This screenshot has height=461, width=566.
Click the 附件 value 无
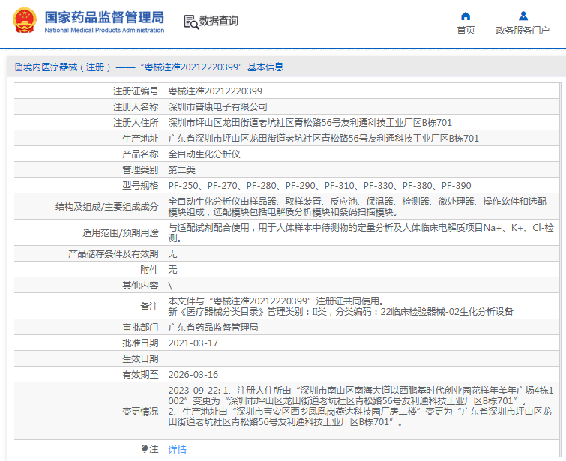[x=172, y=270]
